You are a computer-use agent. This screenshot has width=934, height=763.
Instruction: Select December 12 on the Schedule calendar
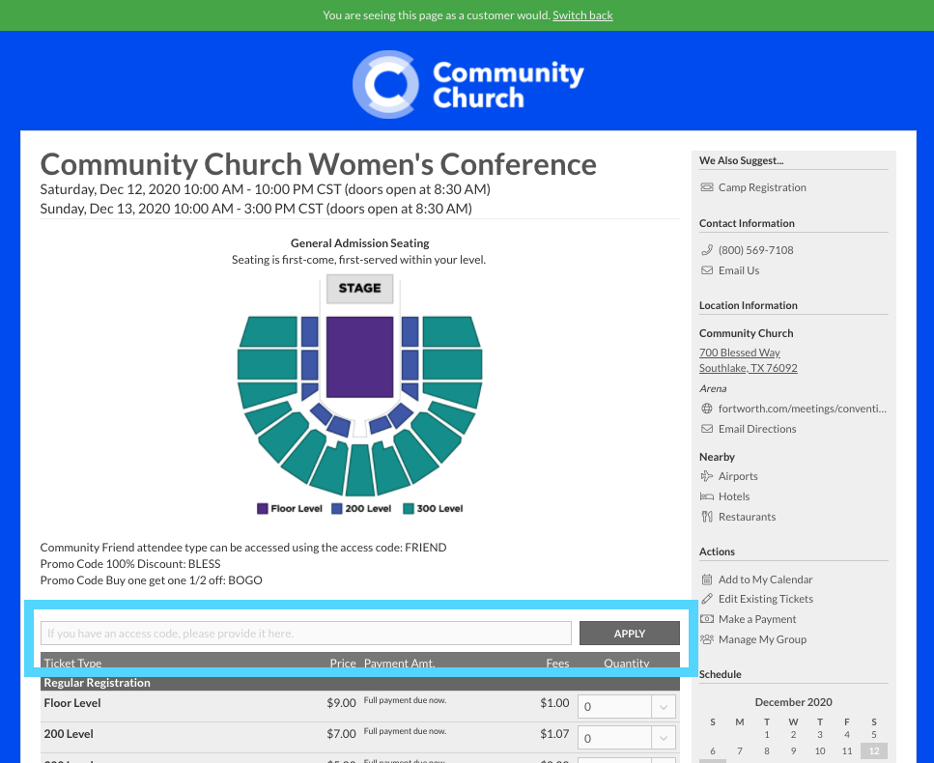coord(873,750)
